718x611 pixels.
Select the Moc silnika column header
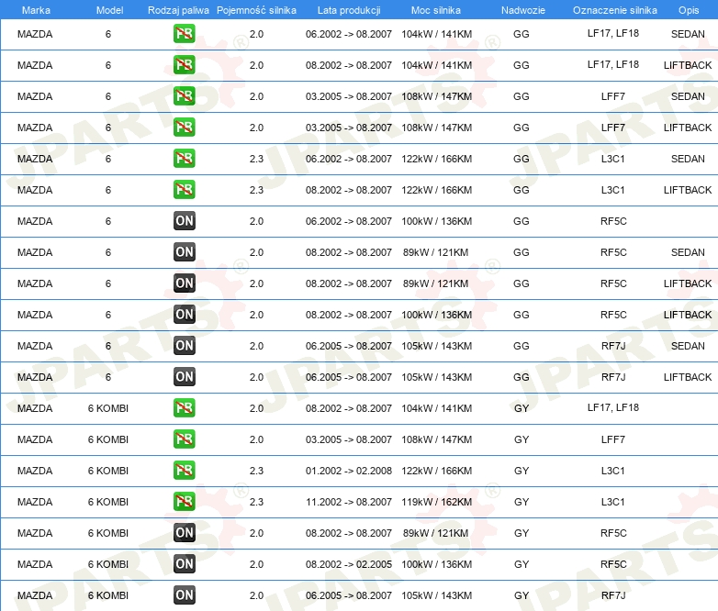436,9
